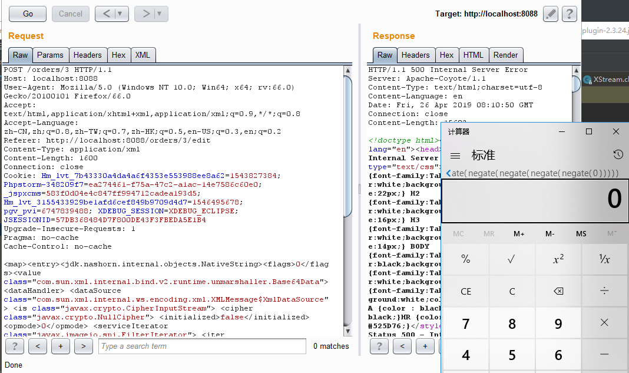Click the JSESSIONID cookie value text
629x373 pixels.
[131, 220]
